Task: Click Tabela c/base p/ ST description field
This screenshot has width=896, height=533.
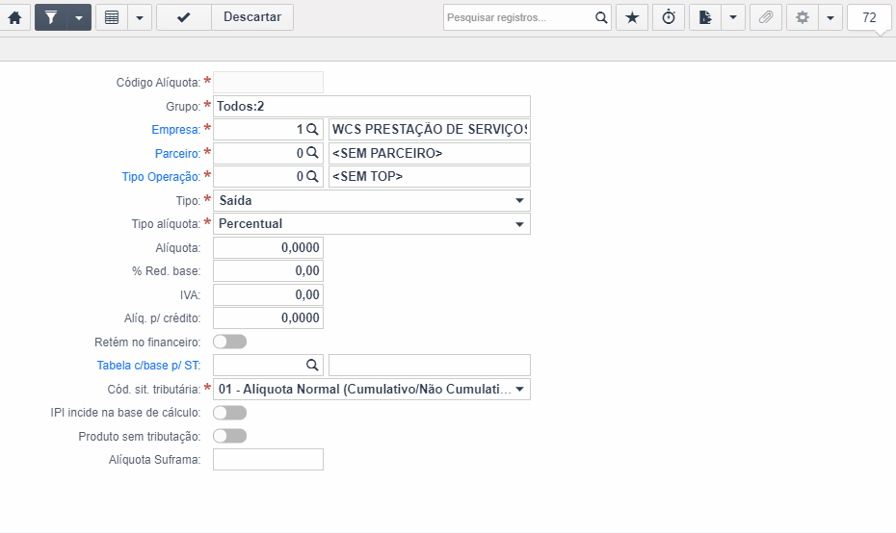Action: tap(429, 366)
